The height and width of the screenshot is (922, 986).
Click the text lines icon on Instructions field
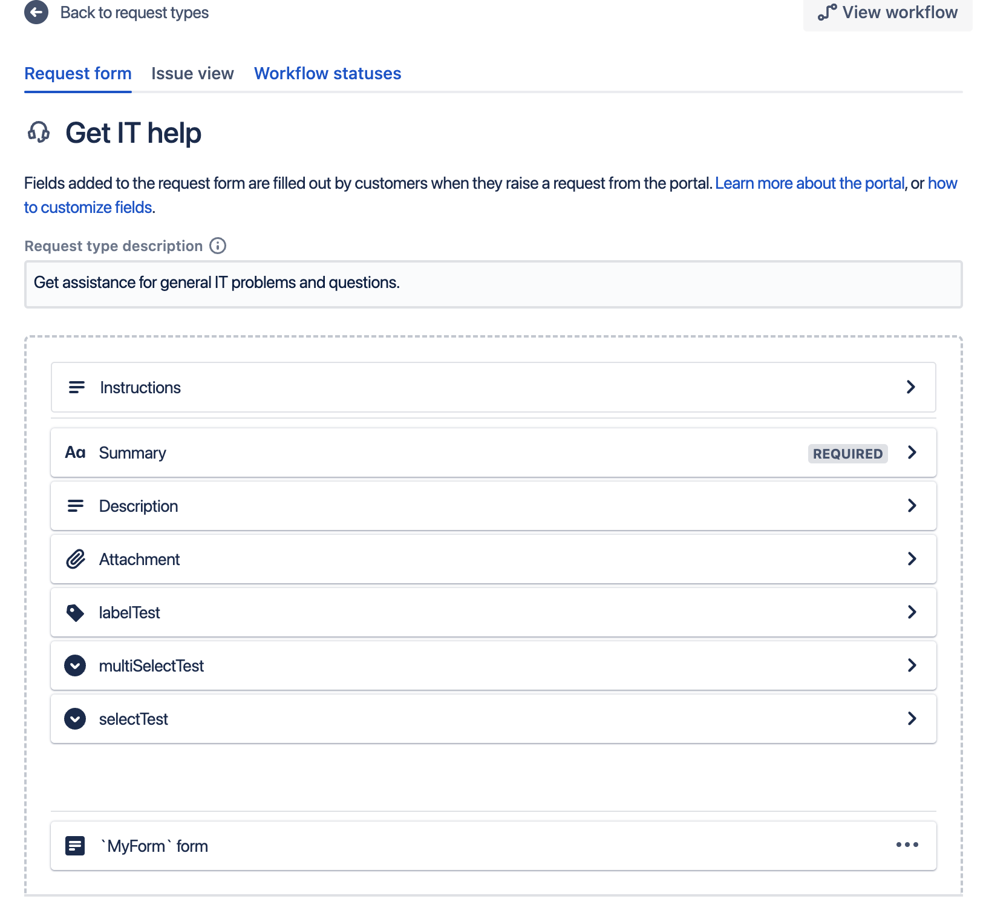76,387
